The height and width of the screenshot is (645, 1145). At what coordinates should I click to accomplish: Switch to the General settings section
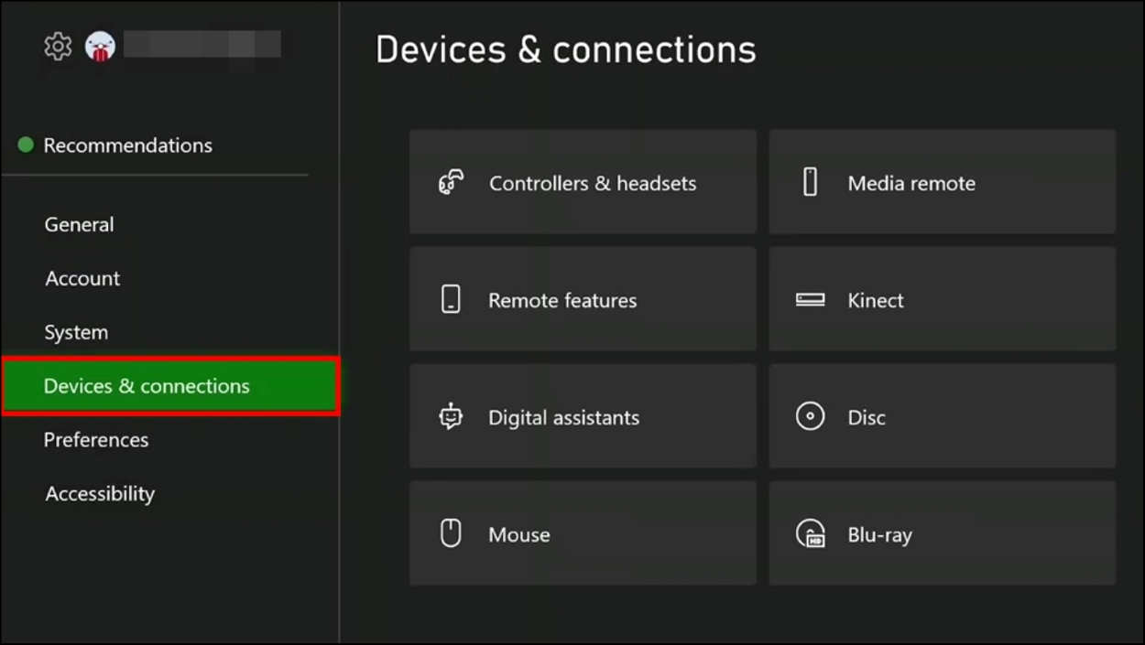point(79,224)
